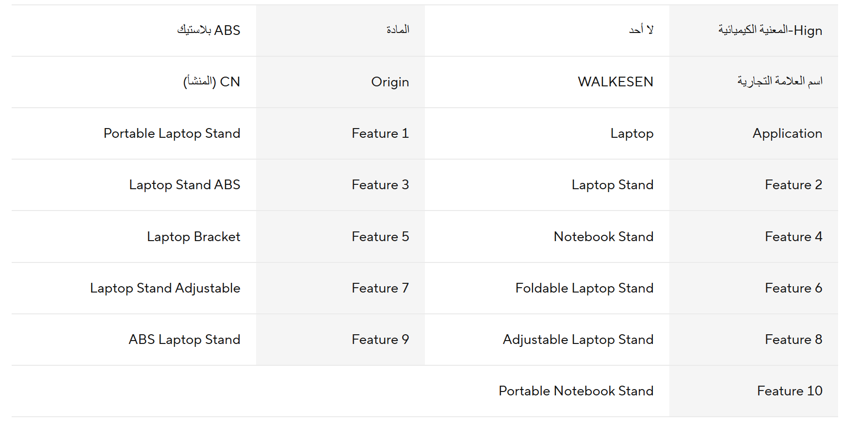Screen dimensions: 842x424
Task: Select the Feature 1 label
Action: click(x=380, y=133)
